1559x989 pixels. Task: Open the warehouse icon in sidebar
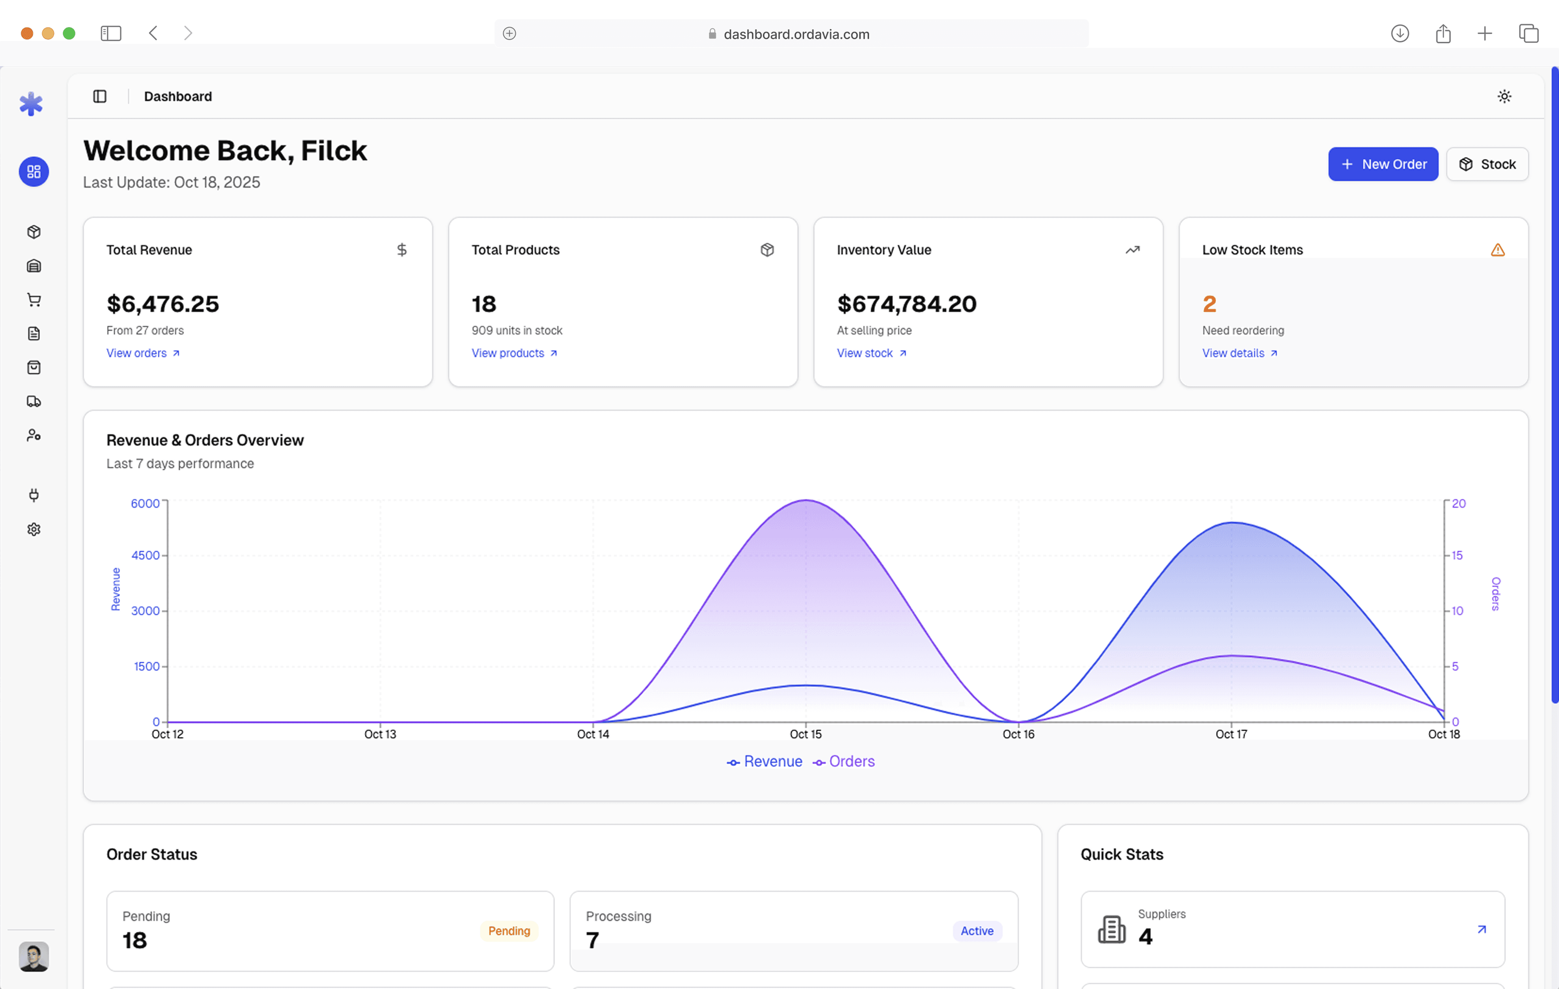34,266
